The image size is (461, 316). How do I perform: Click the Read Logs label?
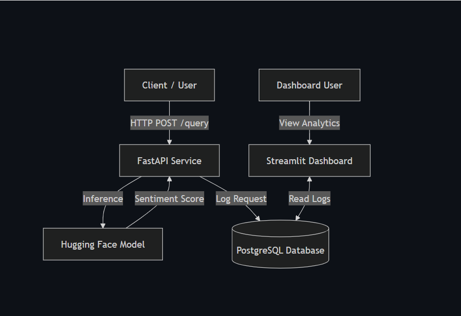point(309,198)
